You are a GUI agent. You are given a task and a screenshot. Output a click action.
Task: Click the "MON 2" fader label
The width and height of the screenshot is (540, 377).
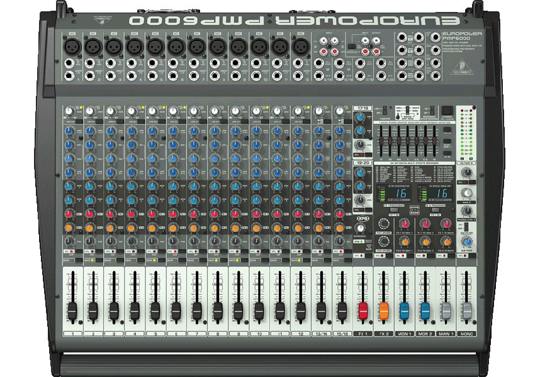point(425,334)
